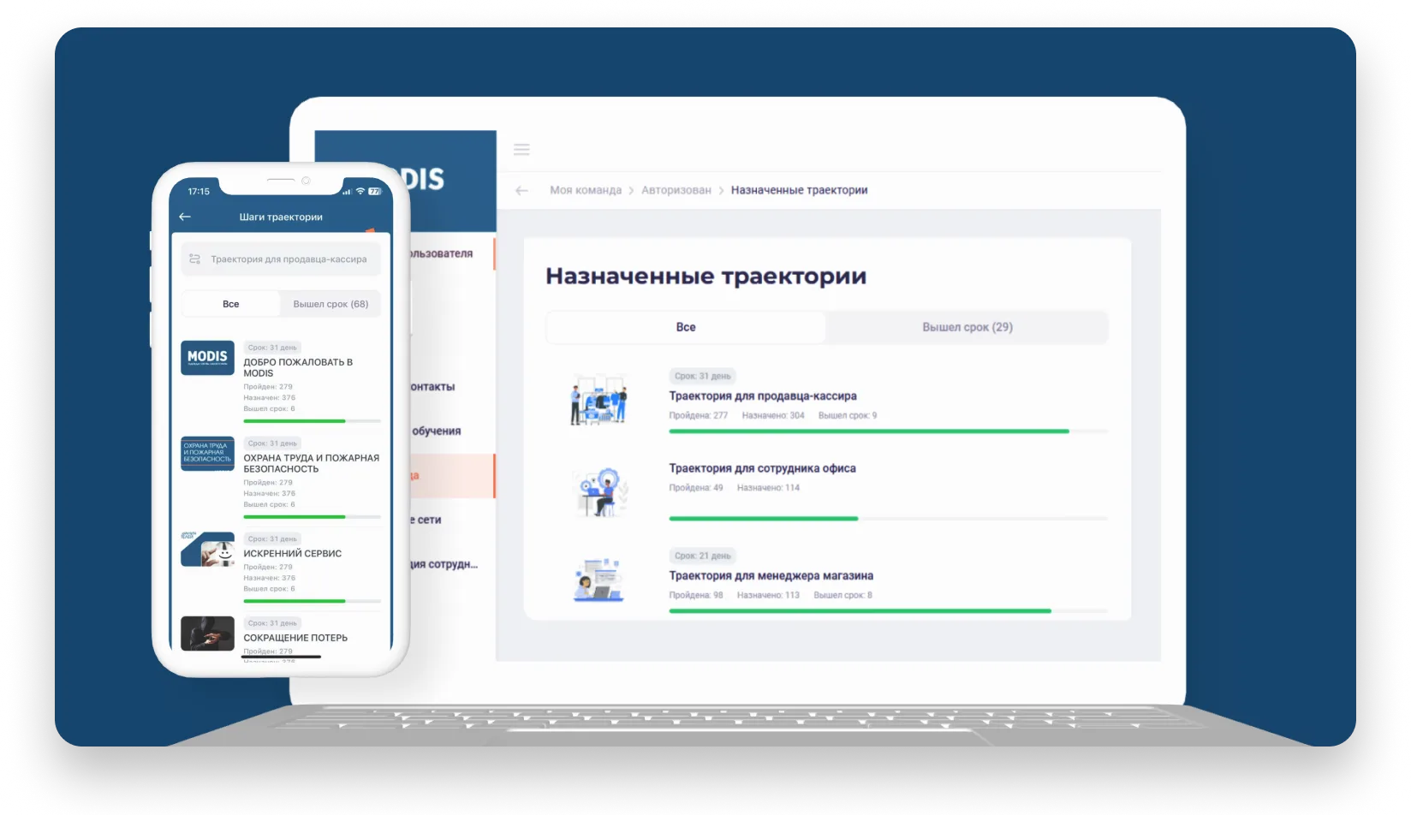This screenshot has width=1411, height=815.
Task: Tap the Искренний сервис course image
Action: pyautogui.click(x=207, y=549)
